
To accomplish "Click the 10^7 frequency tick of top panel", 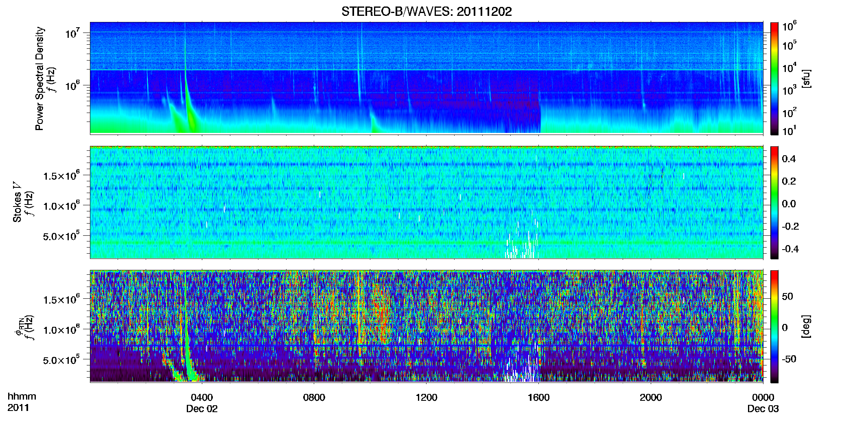I will (x=72, y=33).
